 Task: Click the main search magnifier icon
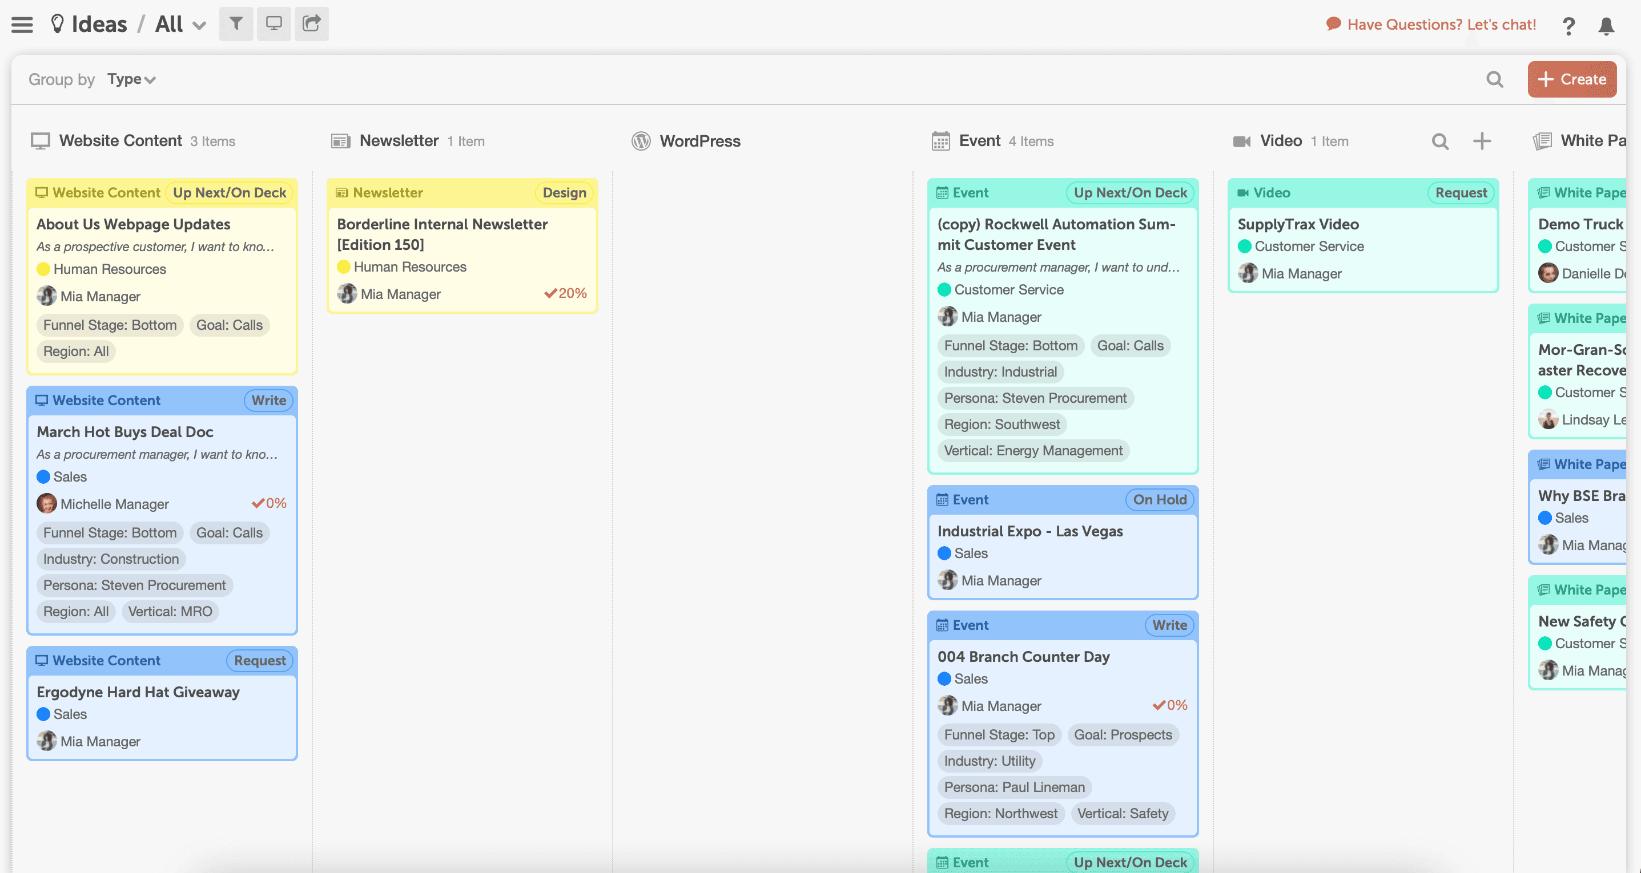click(1494, 79)
